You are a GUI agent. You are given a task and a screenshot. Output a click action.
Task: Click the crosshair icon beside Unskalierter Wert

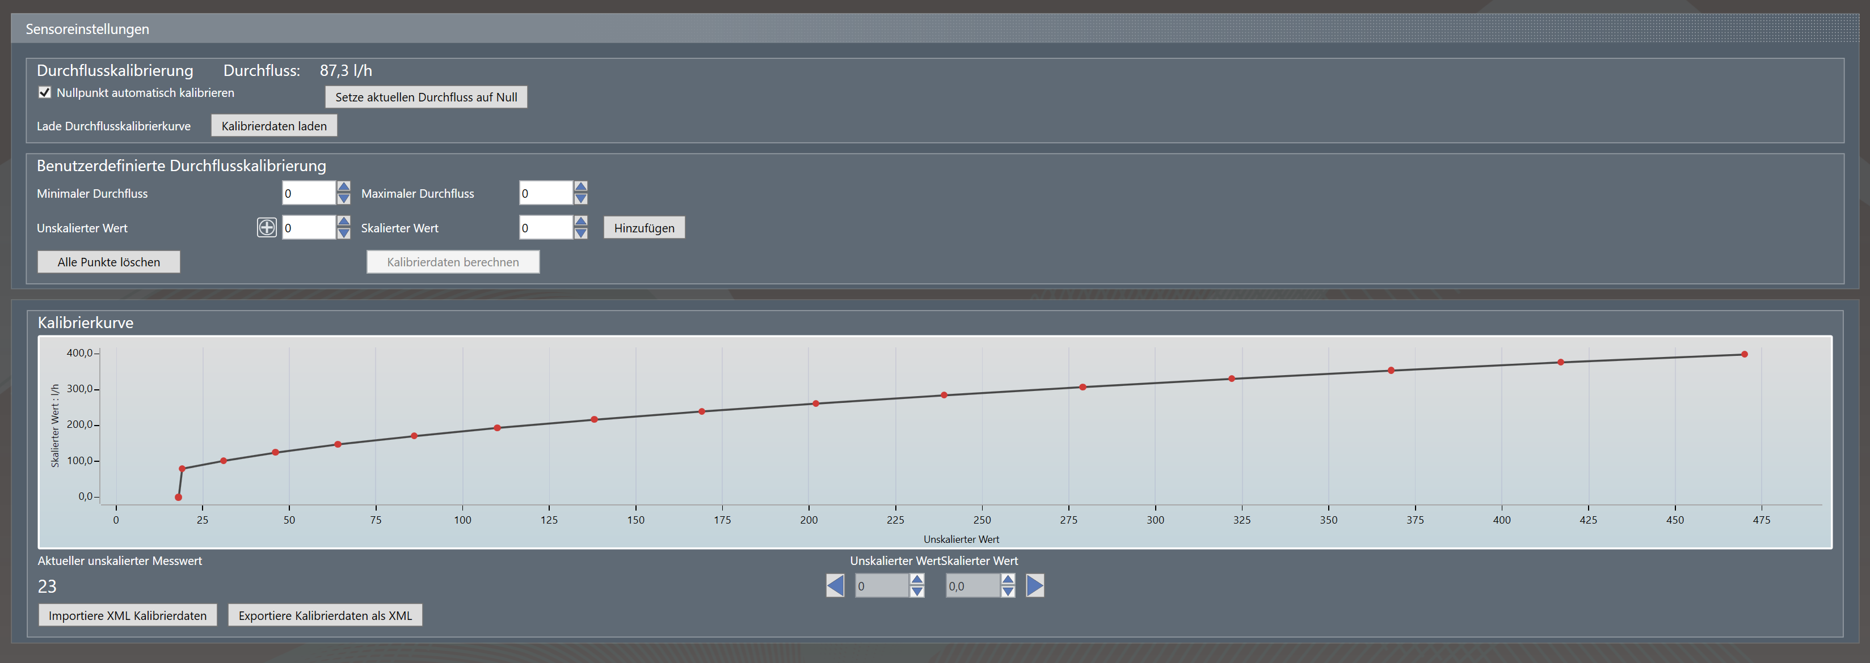tap(267, 228)
